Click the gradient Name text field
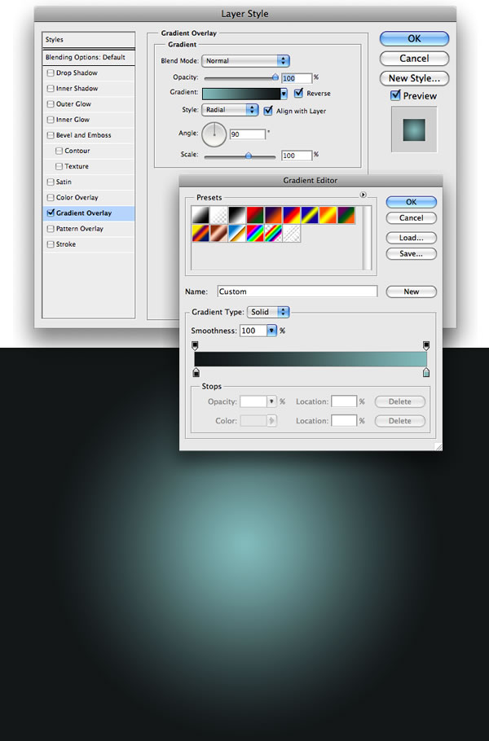The image size is (489, 741). click(297, 292)
